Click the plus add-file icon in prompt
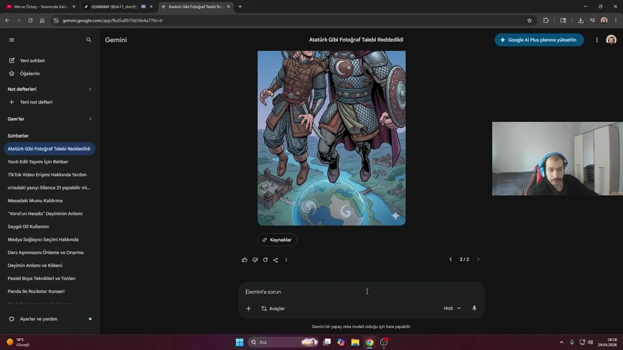Screen dimensions: 623x350 coord(248,309)
